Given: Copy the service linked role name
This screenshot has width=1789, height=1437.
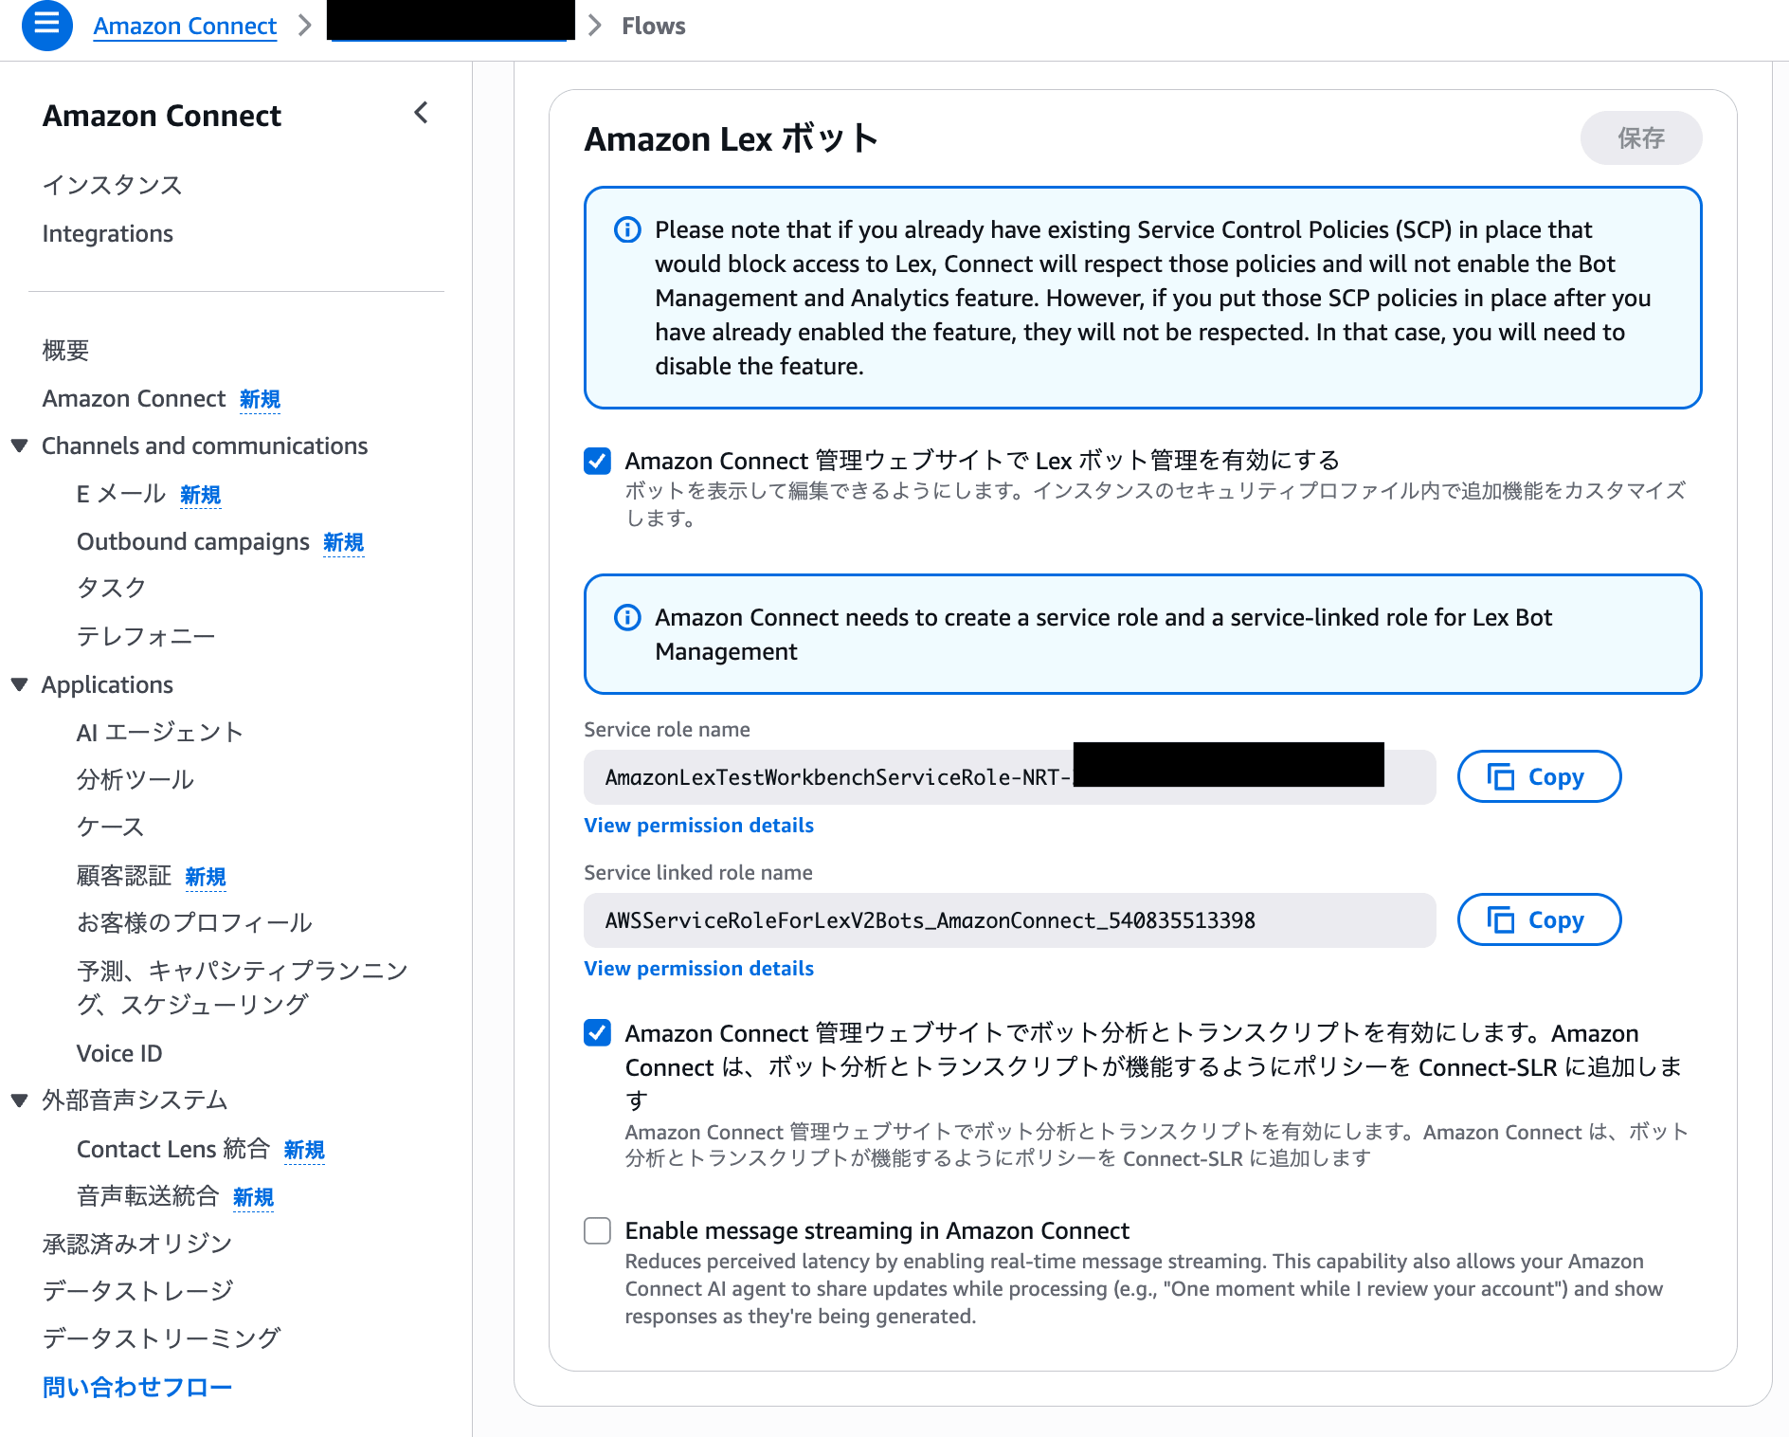Looking at the screenshot, I should click(1538, 919).
